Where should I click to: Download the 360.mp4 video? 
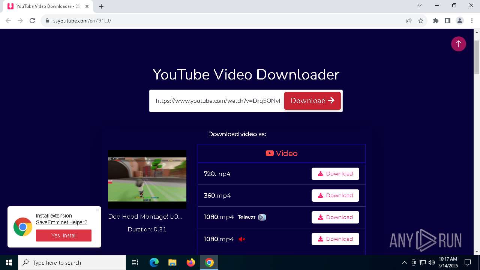click(x=335, y=195)
